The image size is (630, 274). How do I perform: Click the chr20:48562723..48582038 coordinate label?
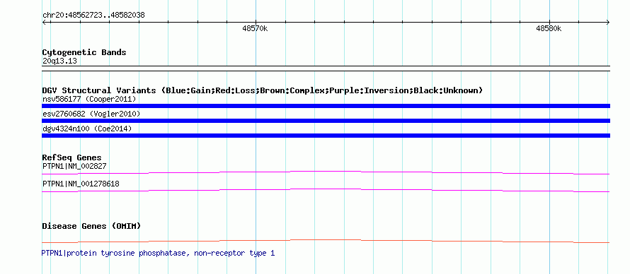click(93, 16)
